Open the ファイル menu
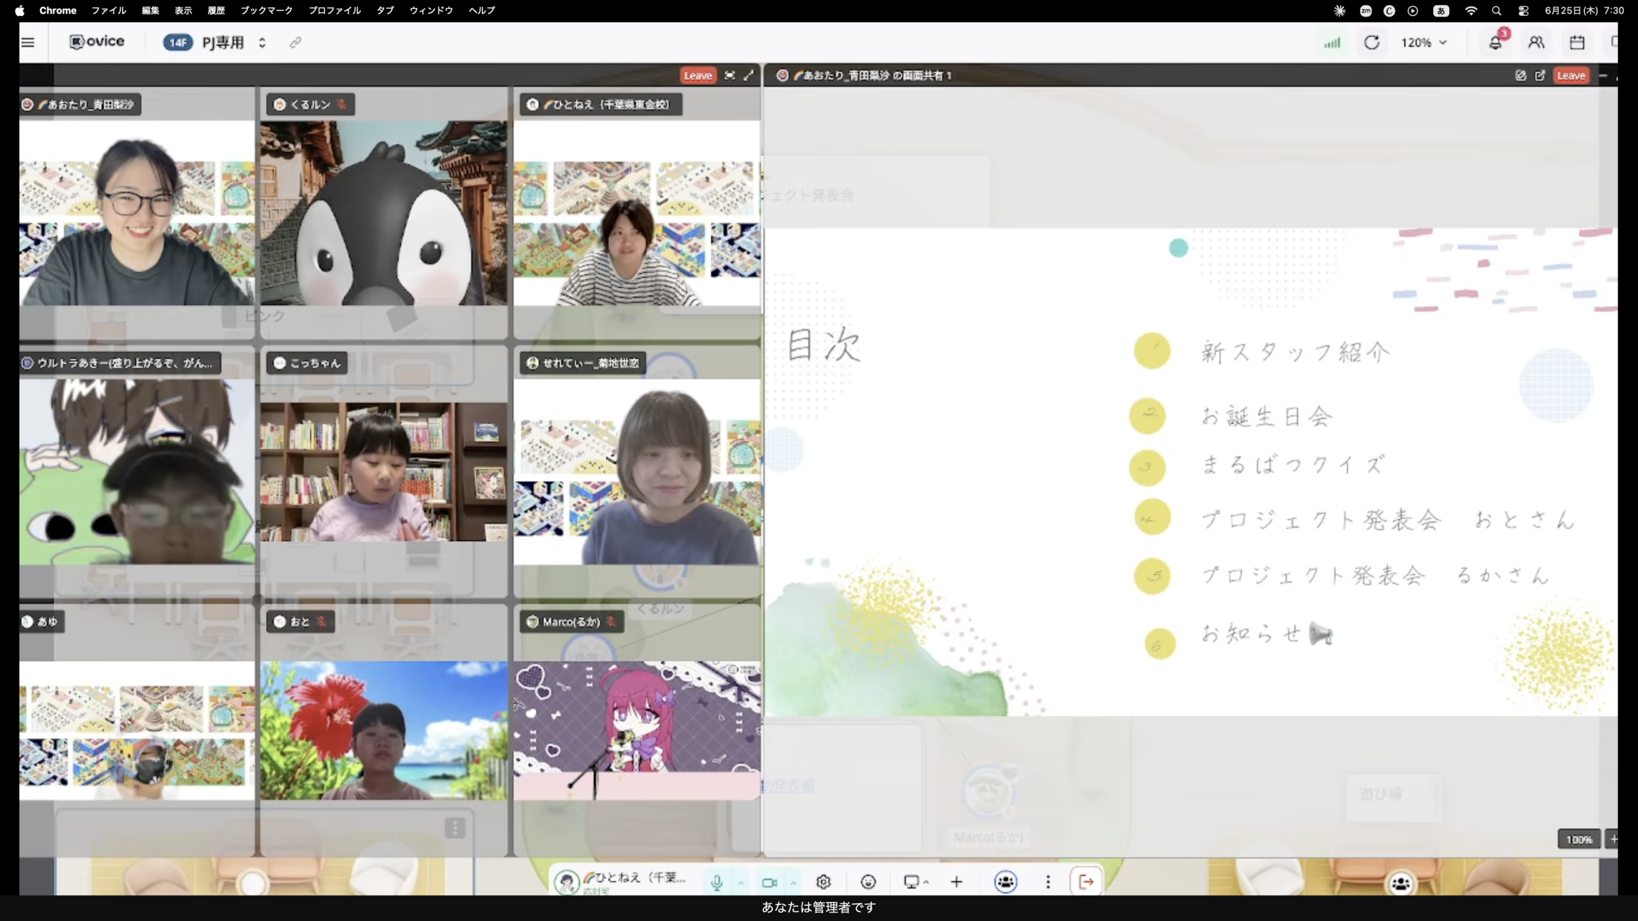The width and height of the screenshot is (1638, 921). (x=109, y=10)
